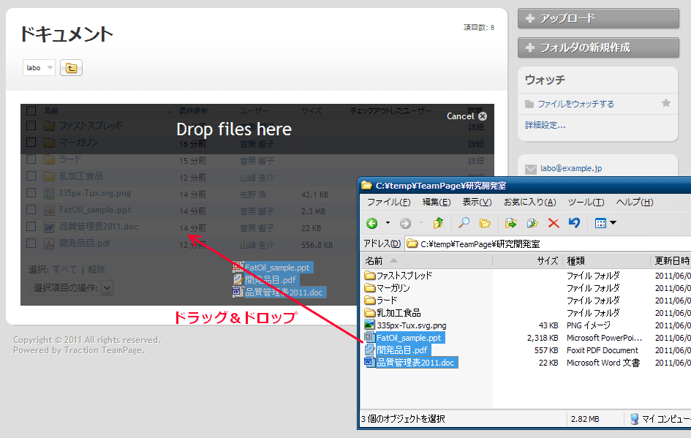
Task: Click the Explorer address bar path field
Action: pos(546,243)
